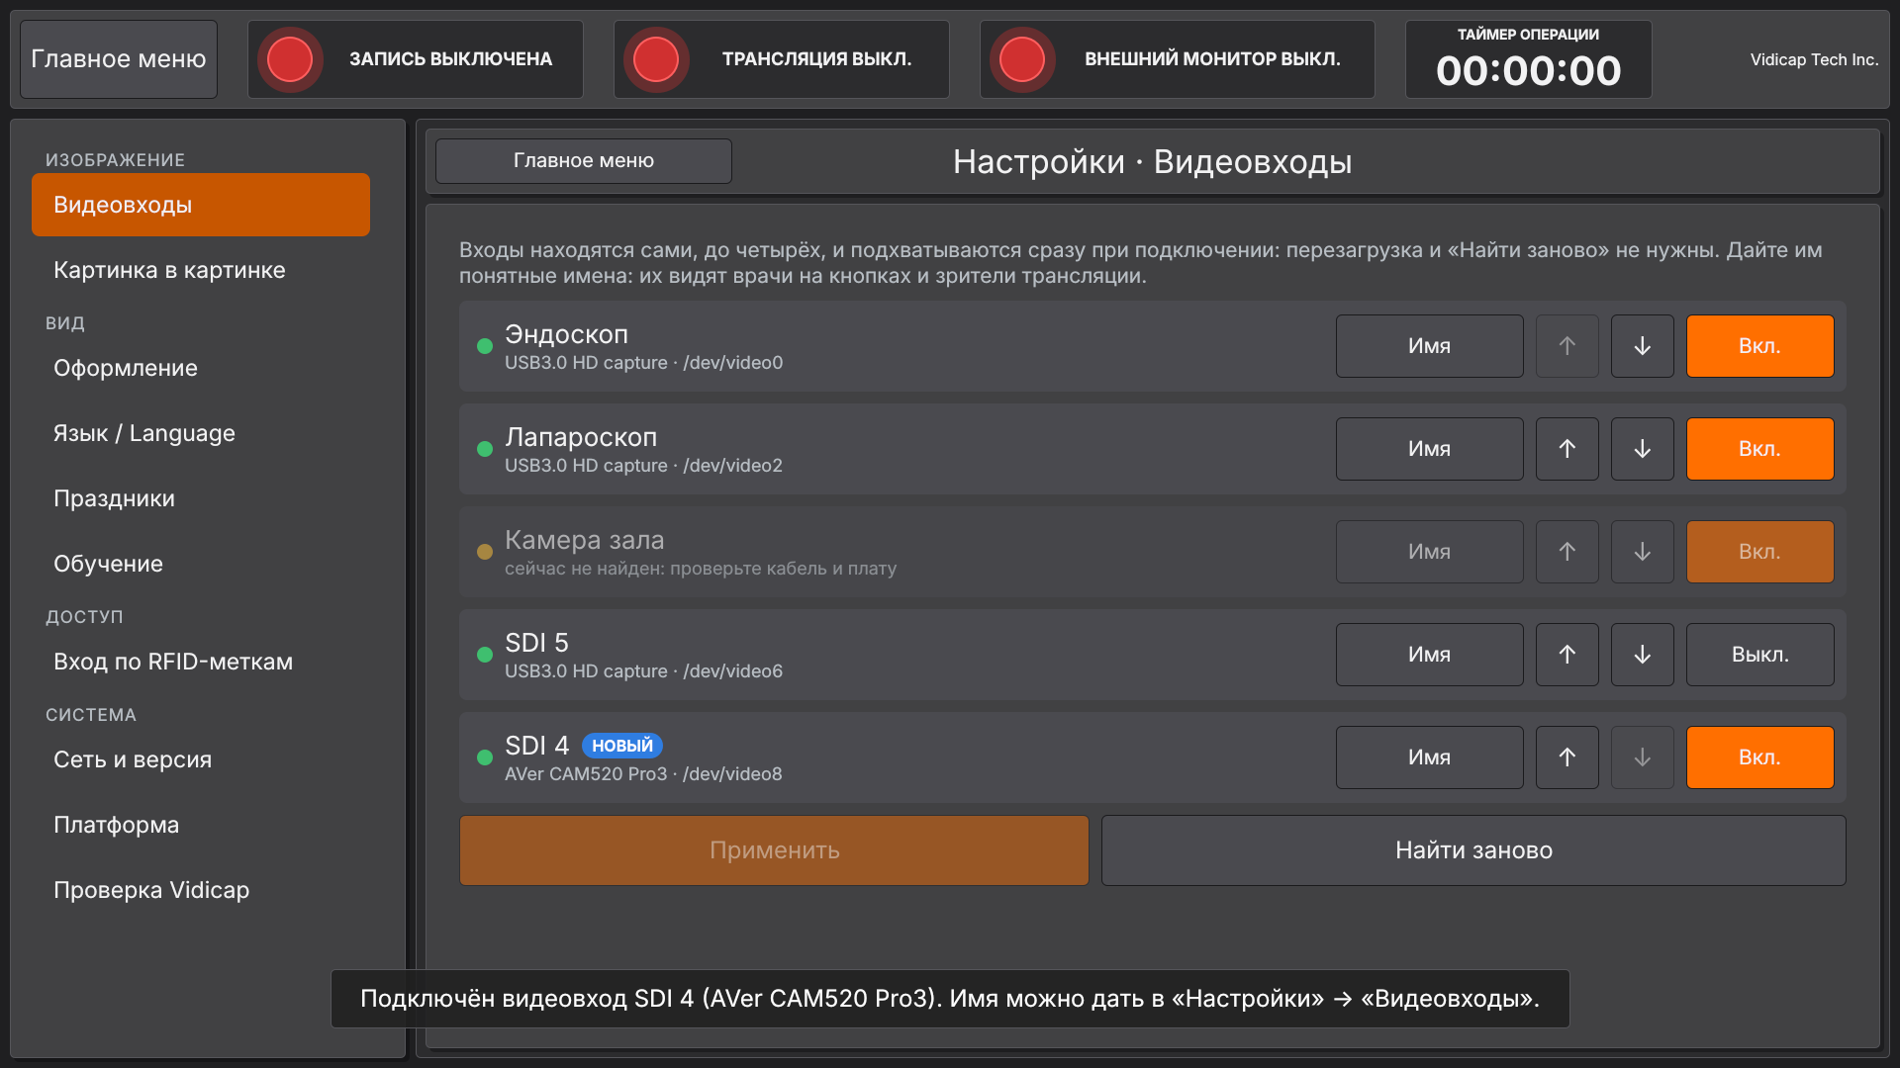Screen dimensions: 1900x1068
Task: Rename SDI 4 with Имя button
Action: [x=1429, y=757]
